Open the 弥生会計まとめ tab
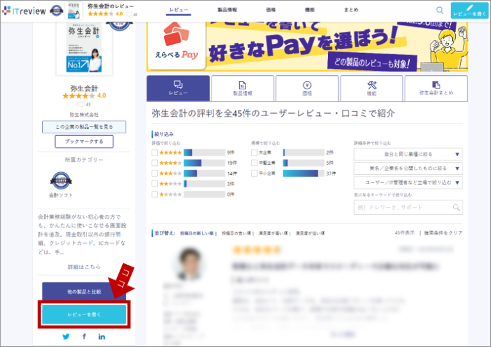 click(436, 89)
